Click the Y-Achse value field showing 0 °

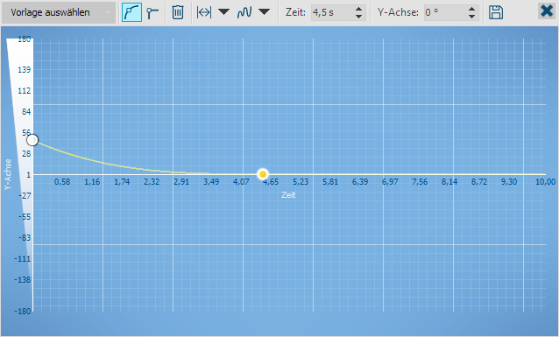click(444, 12)
